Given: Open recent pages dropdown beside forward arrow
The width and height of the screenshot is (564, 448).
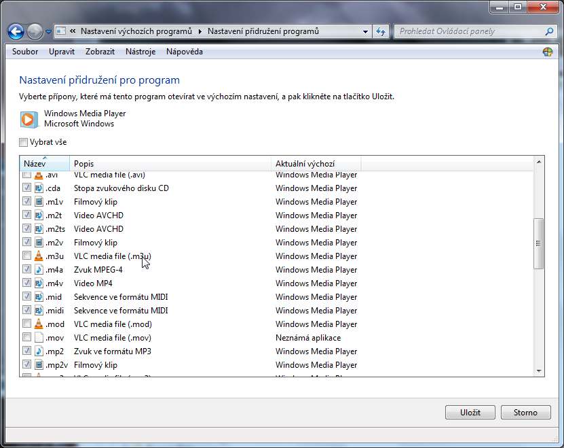Looking at the screenshot, I should [49, 32].
